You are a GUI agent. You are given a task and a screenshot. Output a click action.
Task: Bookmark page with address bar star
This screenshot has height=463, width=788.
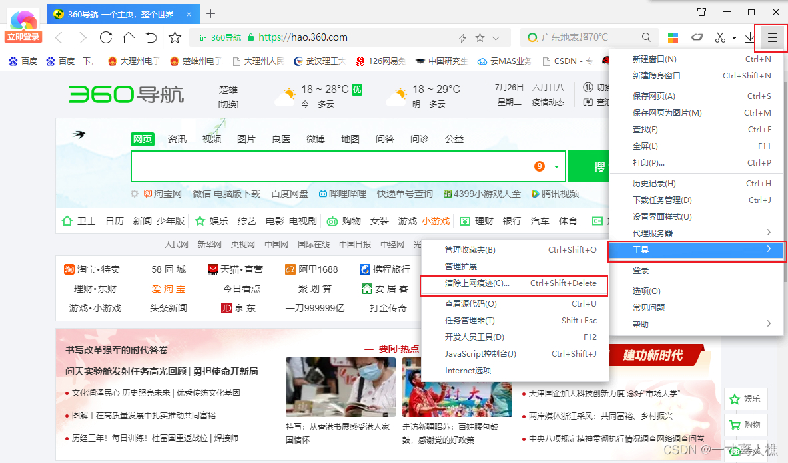(480, 38)
